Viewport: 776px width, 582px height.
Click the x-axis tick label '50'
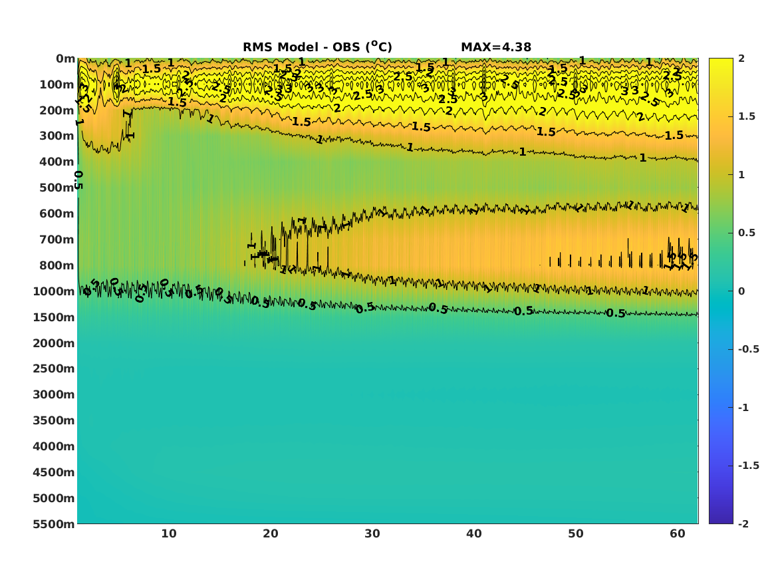point(576,533)
